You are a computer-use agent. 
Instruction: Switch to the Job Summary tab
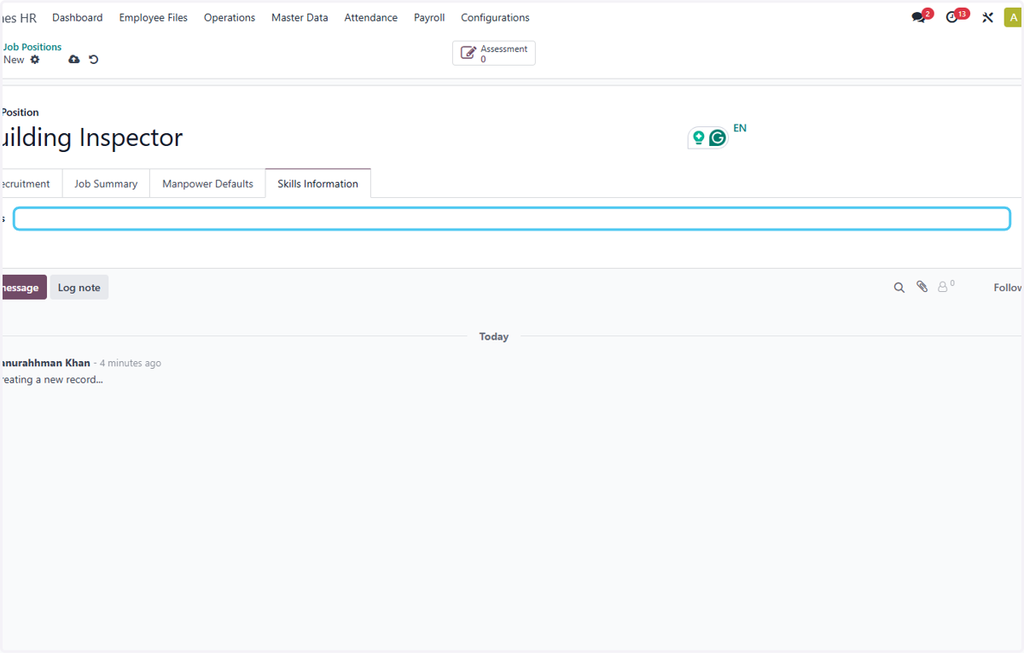tap(106, 184)
